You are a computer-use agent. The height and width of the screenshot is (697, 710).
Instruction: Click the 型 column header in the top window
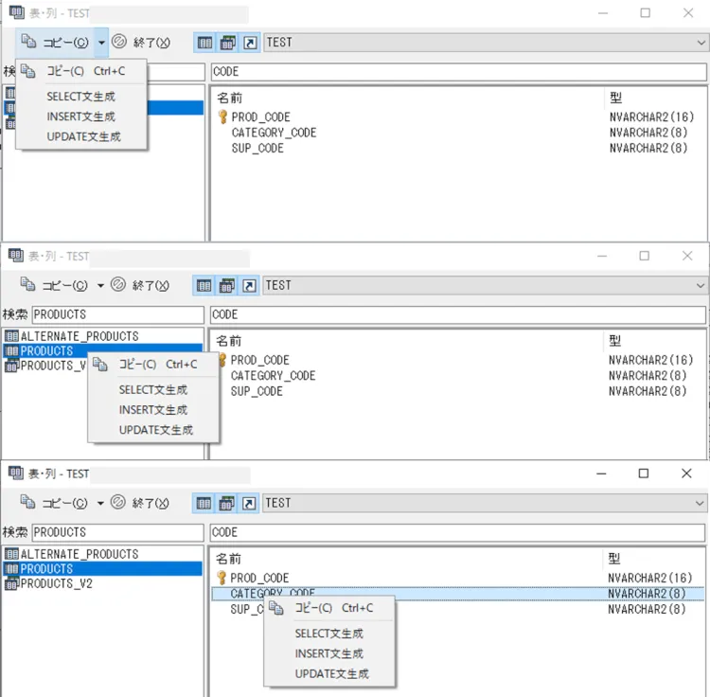(x=615, y=98)
